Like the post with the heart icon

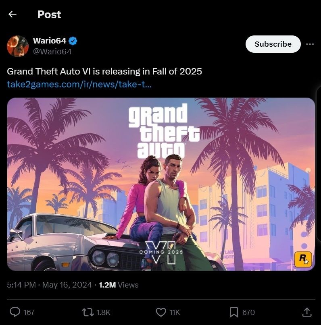pyautogui.click(x=161, y=312)
